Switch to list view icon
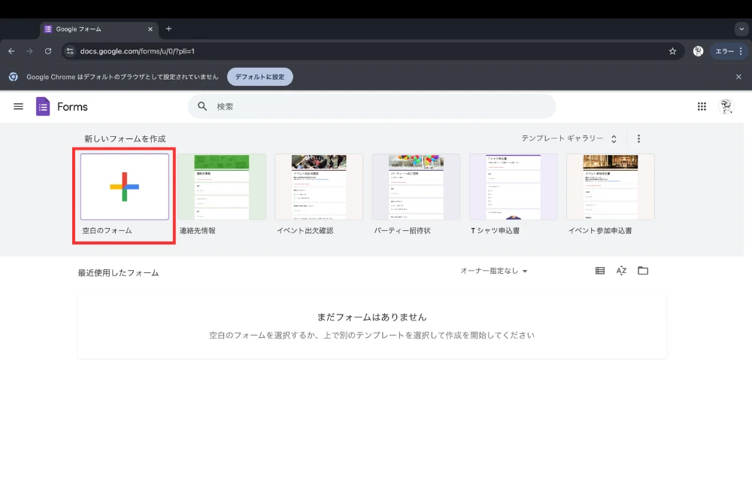This screenshot has width=752, height=489. pyautogui.click(x=600, y=271)
